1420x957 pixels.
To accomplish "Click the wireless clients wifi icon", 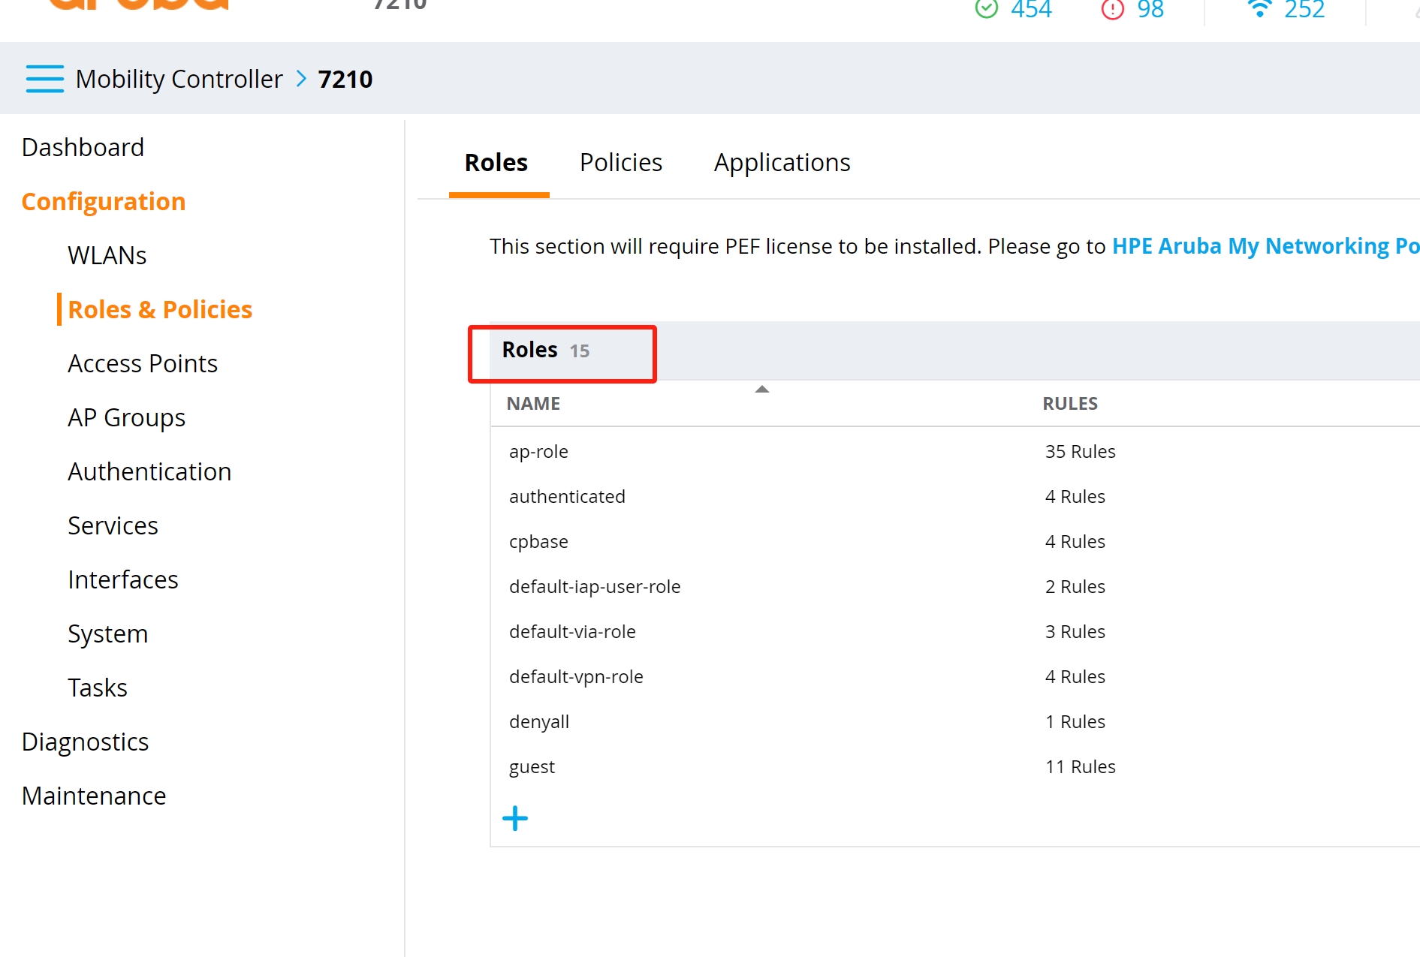I will [x=1259, y=8].
